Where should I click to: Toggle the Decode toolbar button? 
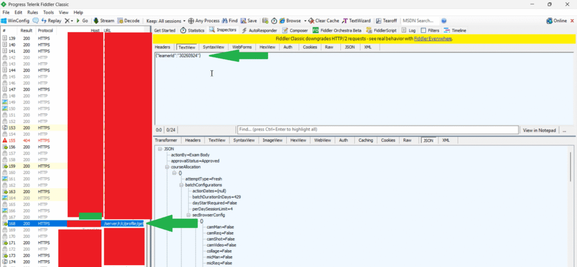[120, 20]
